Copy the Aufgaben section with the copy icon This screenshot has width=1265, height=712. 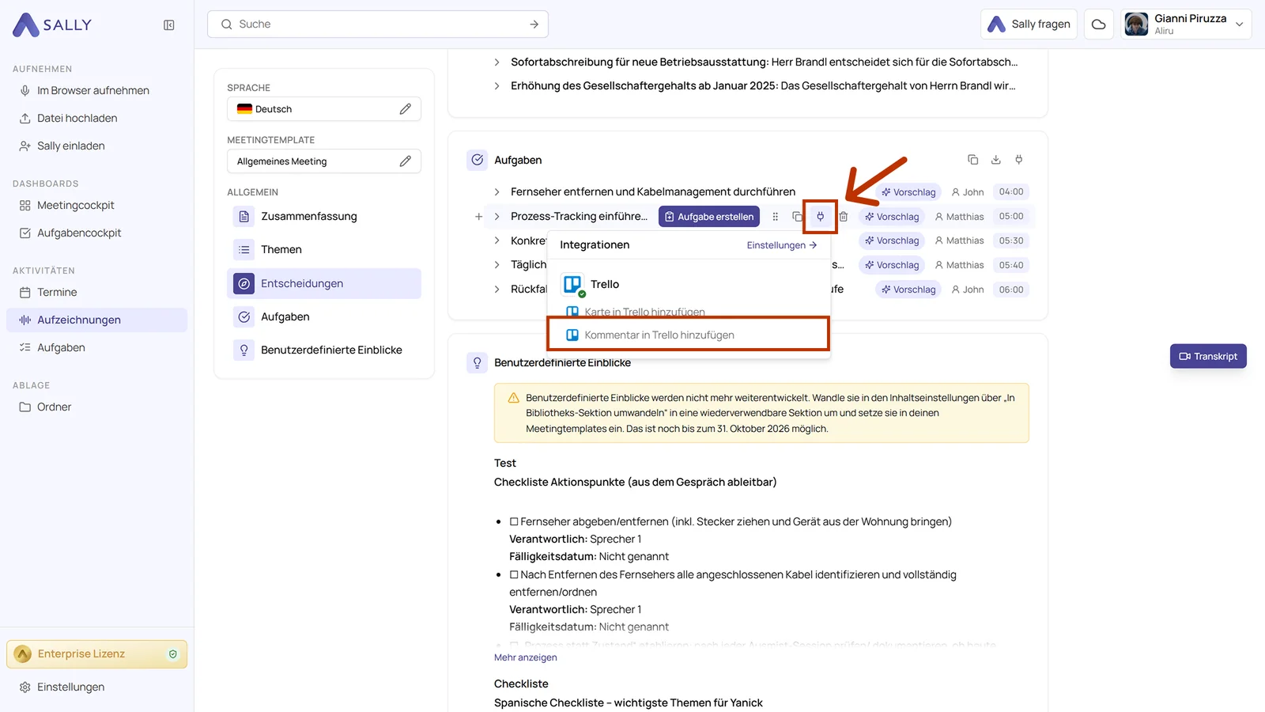(972, 160)
